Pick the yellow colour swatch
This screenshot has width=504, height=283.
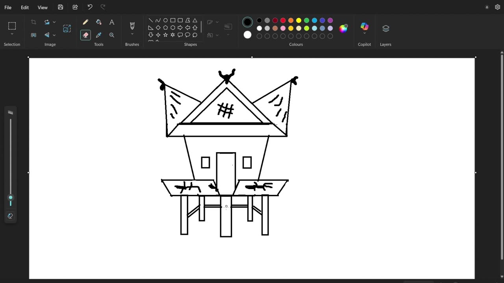299,20
